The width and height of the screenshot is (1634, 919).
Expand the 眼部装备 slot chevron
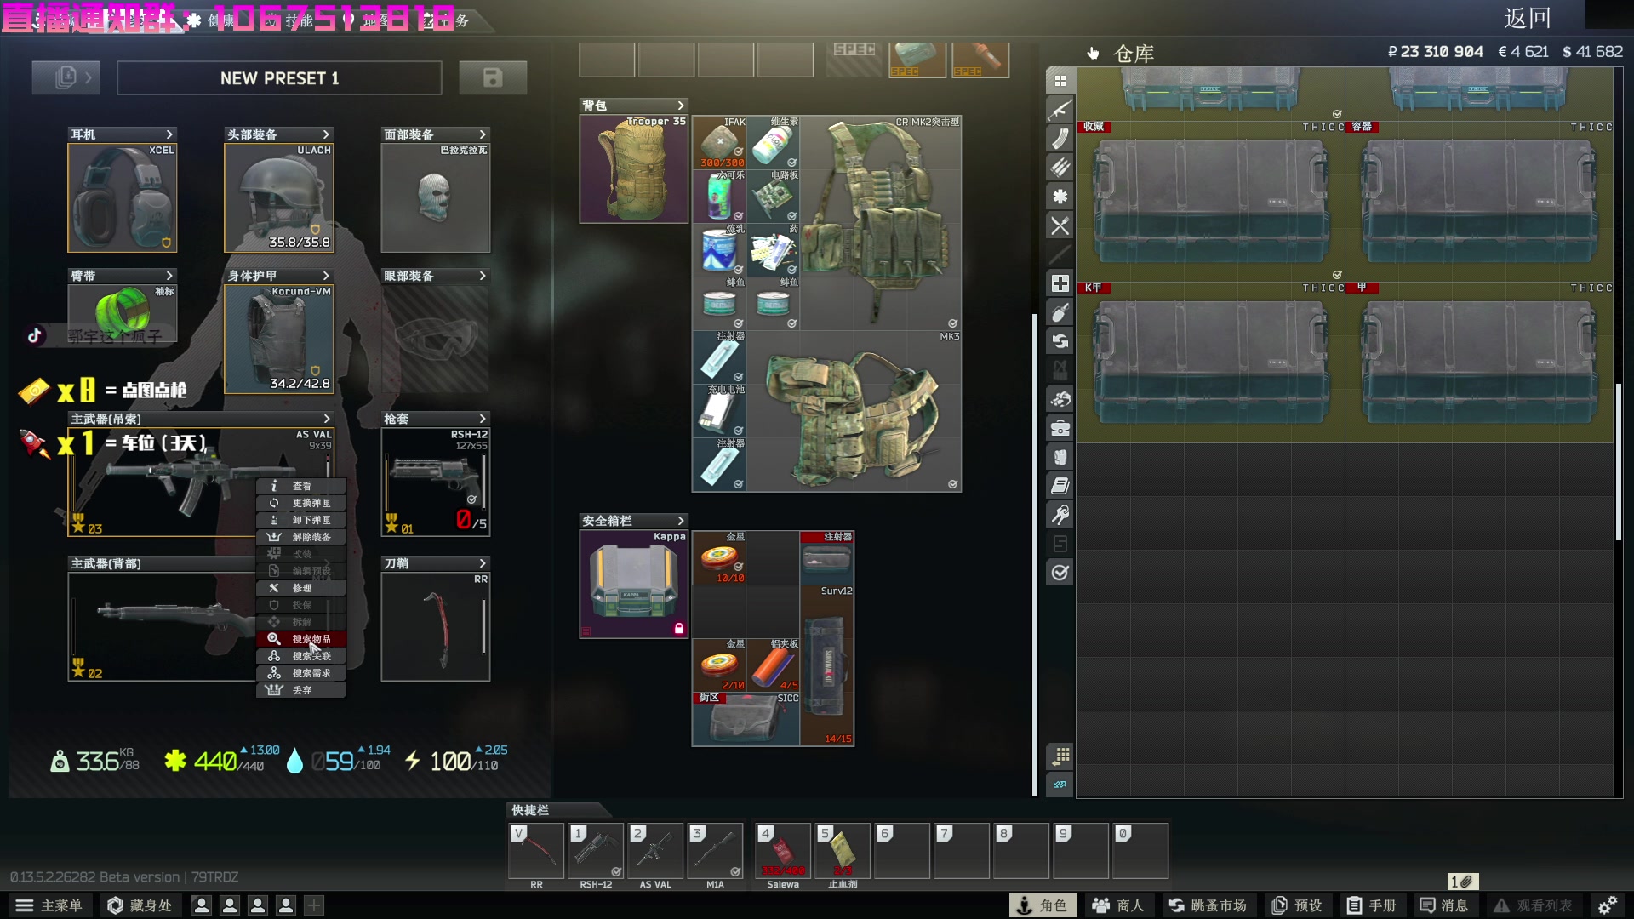(483, 276)
